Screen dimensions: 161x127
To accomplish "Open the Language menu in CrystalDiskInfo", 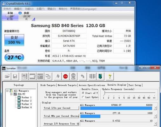I will click(x=83, y=9).
